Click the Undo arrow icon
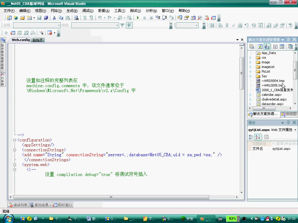The width and height of the screenshot is (298, 223). click(x=100, y=18)
